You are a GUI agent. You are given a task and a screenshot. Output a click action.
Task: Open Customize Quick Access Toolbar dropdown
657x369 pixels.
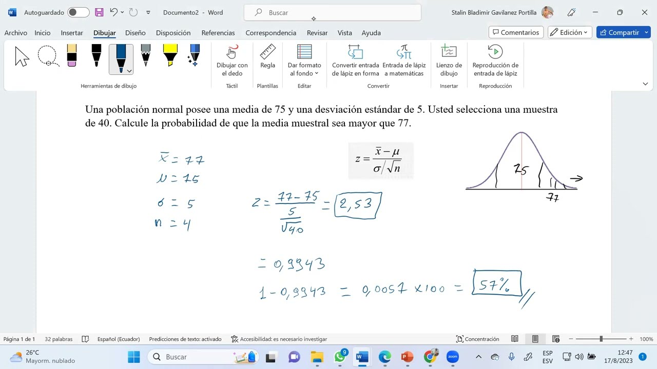point(148,12)
